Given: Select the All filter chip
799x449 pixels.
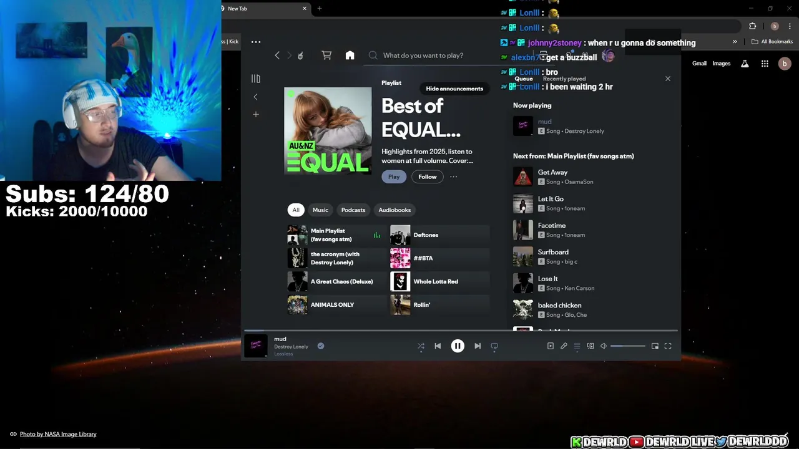Looking at the screenshot, I should (296, 210).
